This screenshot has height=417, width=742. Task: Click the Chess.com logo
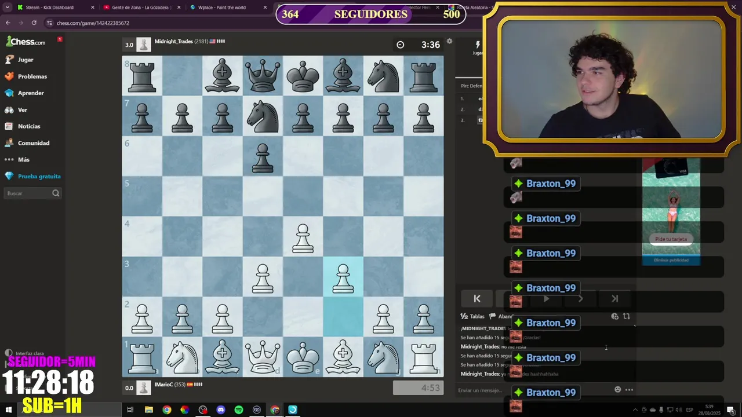[26, 42]
